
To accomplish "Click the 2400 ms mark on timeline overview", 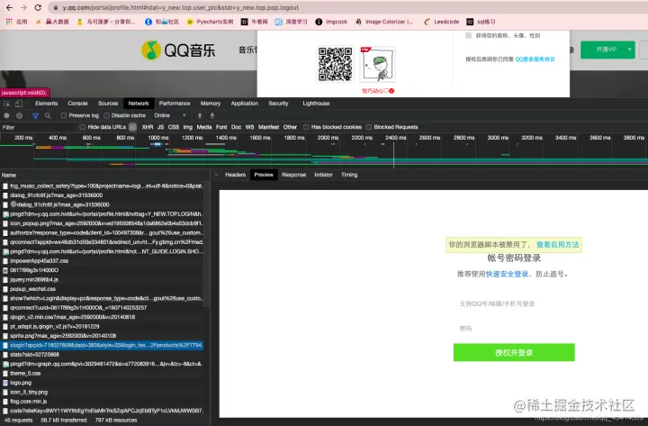I will (x=395, y=137).
